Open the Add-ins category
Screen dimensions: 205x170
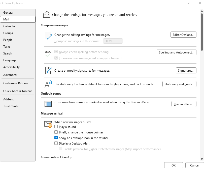18,99
